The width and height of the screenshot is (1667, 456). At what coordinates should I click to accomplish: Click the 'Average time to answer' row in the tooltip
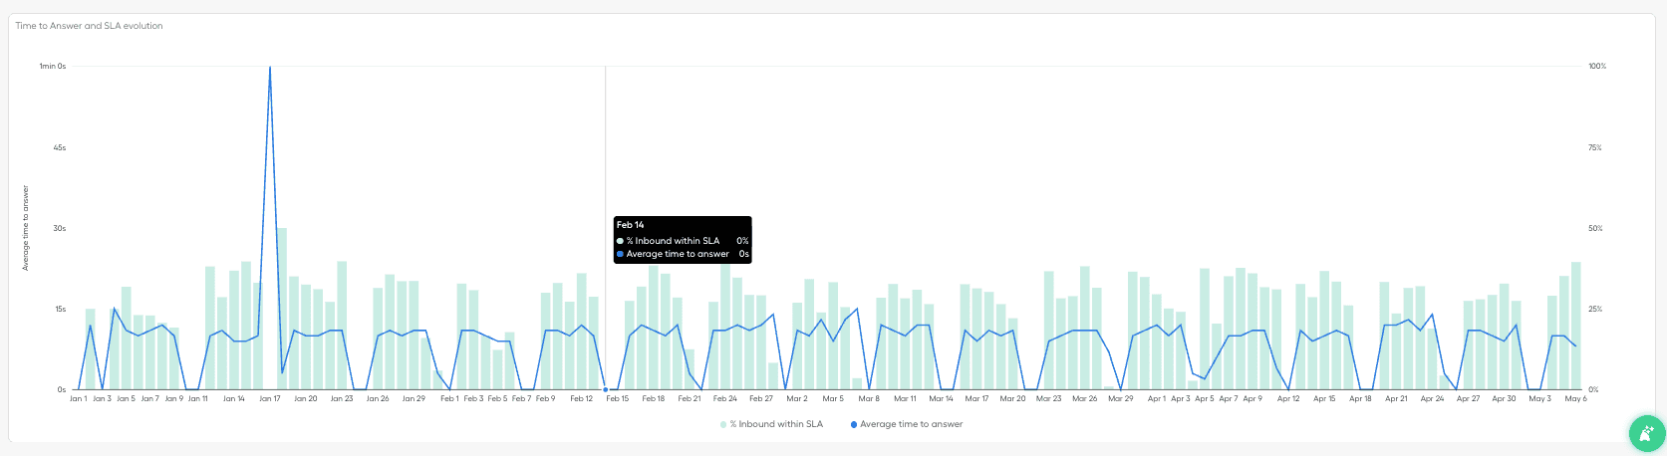683,254
